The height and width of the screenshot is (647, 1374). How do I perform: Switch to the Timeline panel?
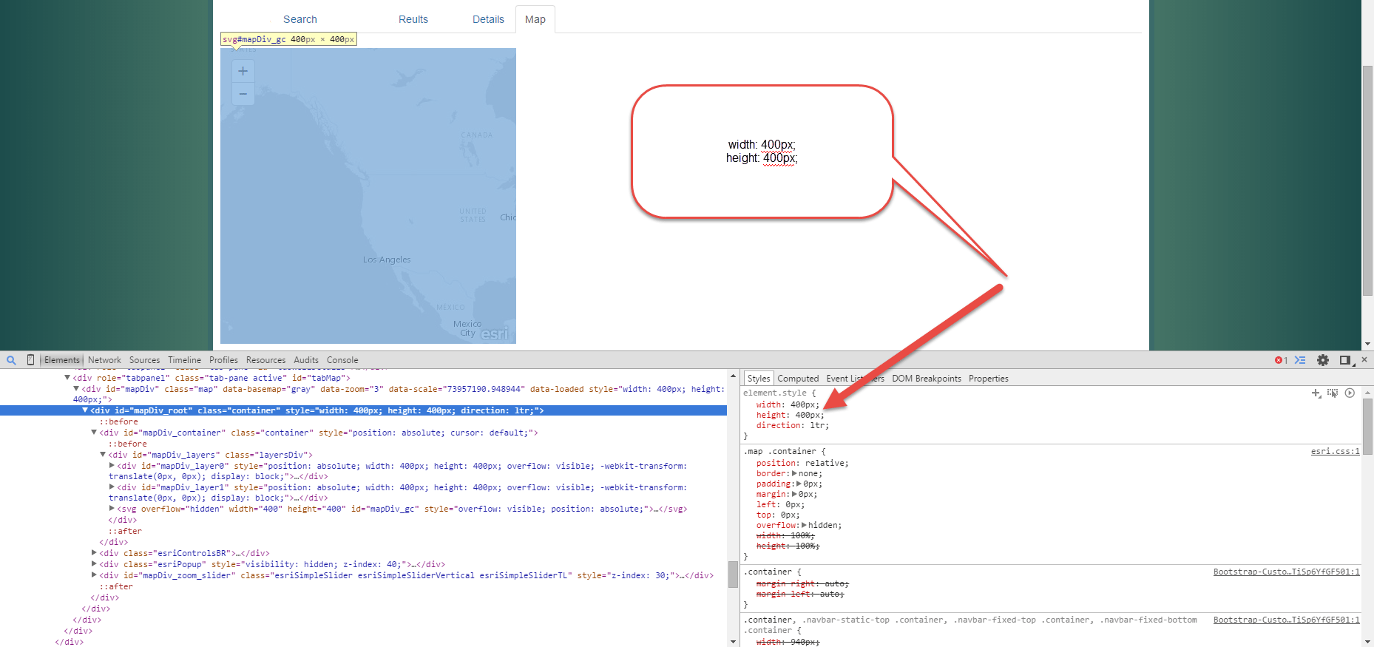point(184,360)
